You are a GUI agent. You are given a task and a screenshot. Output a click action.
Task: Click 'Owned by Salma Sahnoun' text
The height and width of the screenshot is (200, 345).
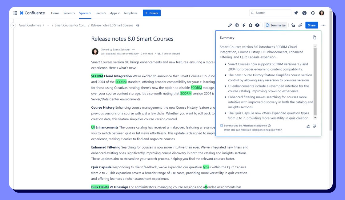point(115,50)
